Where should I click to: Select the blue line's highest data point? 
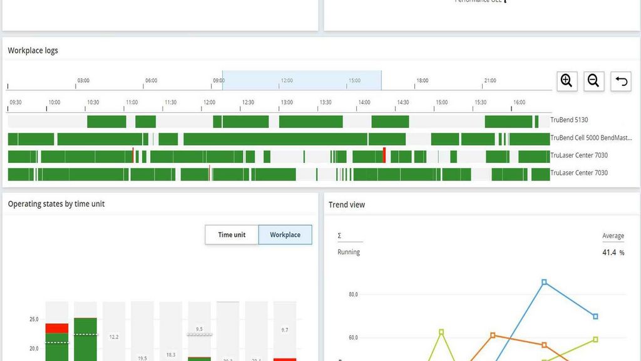[x=544, y=282]
